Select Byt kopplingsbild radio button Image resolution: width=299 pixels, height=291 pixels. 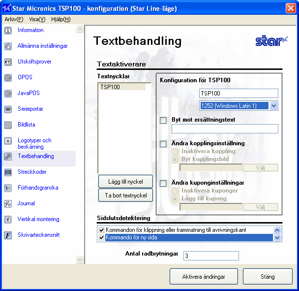click(x=175, y=160)
